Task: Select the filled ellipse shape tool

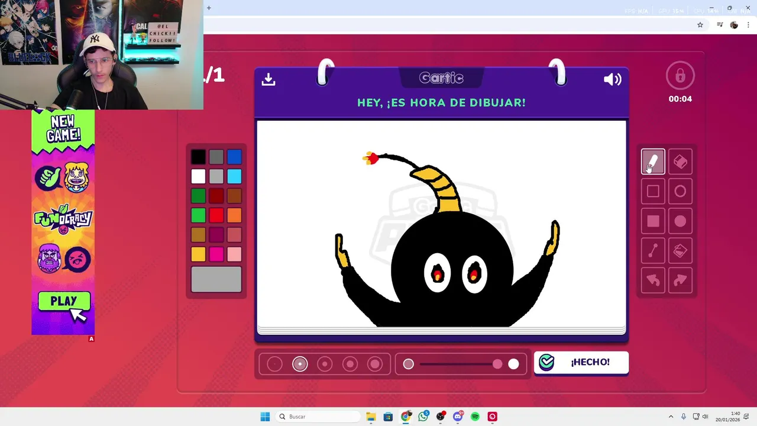Action: (680, 221)
